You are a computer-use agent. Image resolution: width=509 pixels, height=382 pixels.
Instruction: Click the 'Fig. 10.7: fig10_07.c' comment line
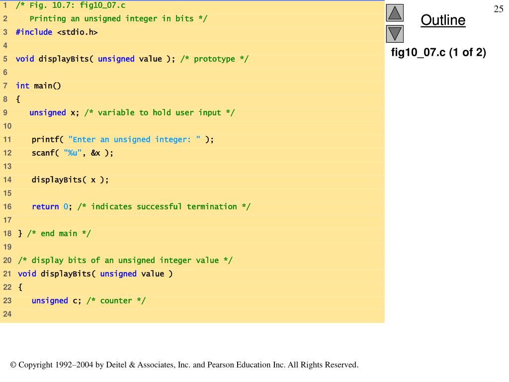pyautogui.click(x=71, y=5)
